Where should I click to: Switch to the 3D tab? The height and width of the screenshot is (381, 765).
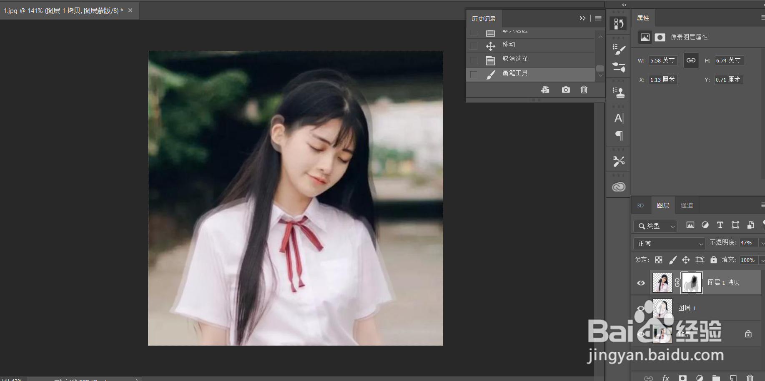(x=641, y=205)
